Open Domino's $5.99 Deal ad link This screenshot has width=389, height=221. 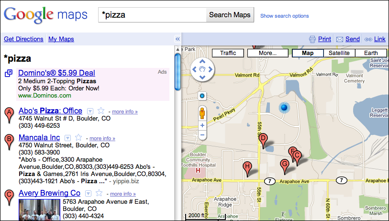(x=56, y=73)
